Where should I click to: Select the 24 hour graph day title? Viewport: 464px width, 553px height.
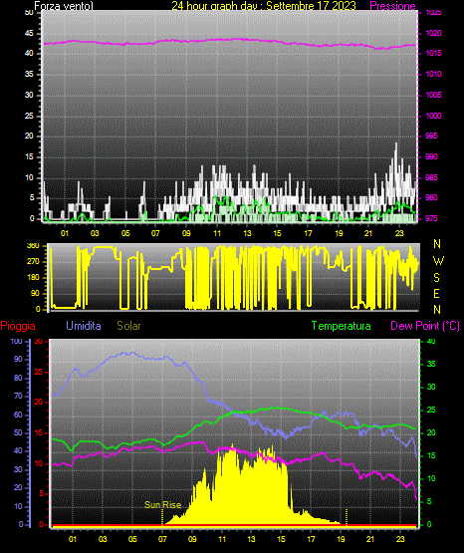pyautogui.click(x=264, y=6)
